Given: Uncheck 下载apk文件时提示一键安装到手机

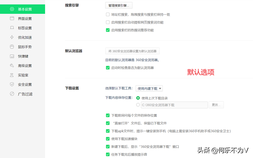Looking at the screenshot, I should [x=108, y=131].
